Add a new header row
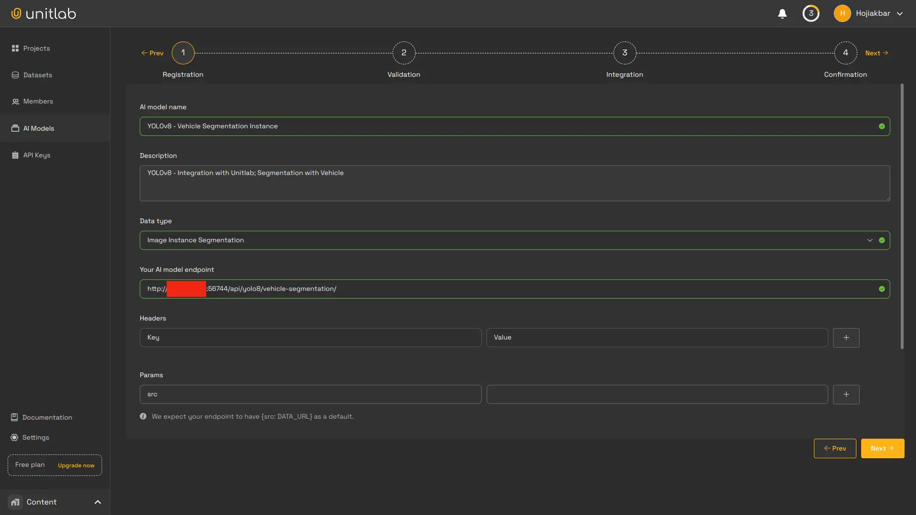Image resolution: width=916 pixels, height=515 pixels. (x=846, y=337)
